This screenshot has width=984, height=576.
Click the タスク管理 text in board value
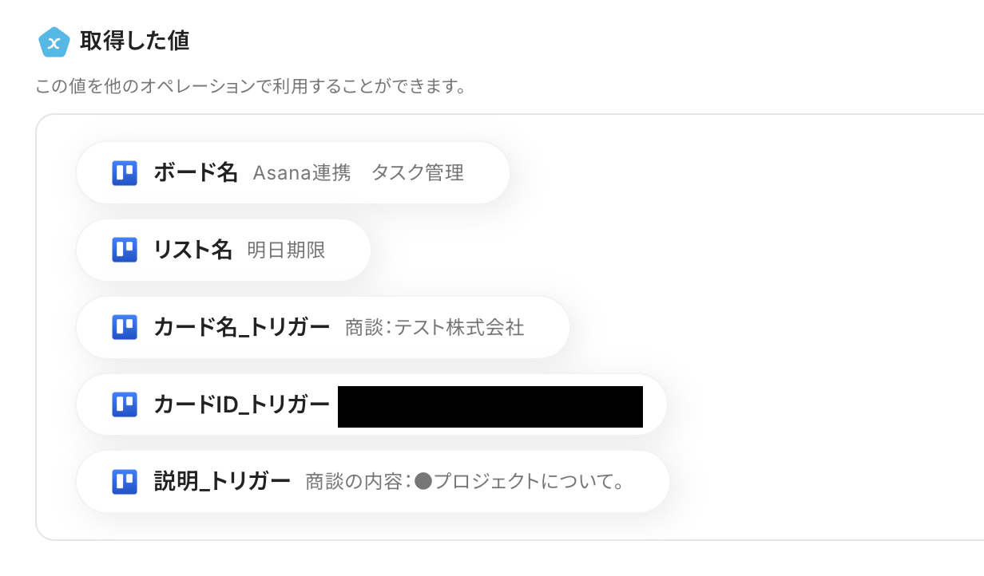point(417,173)
